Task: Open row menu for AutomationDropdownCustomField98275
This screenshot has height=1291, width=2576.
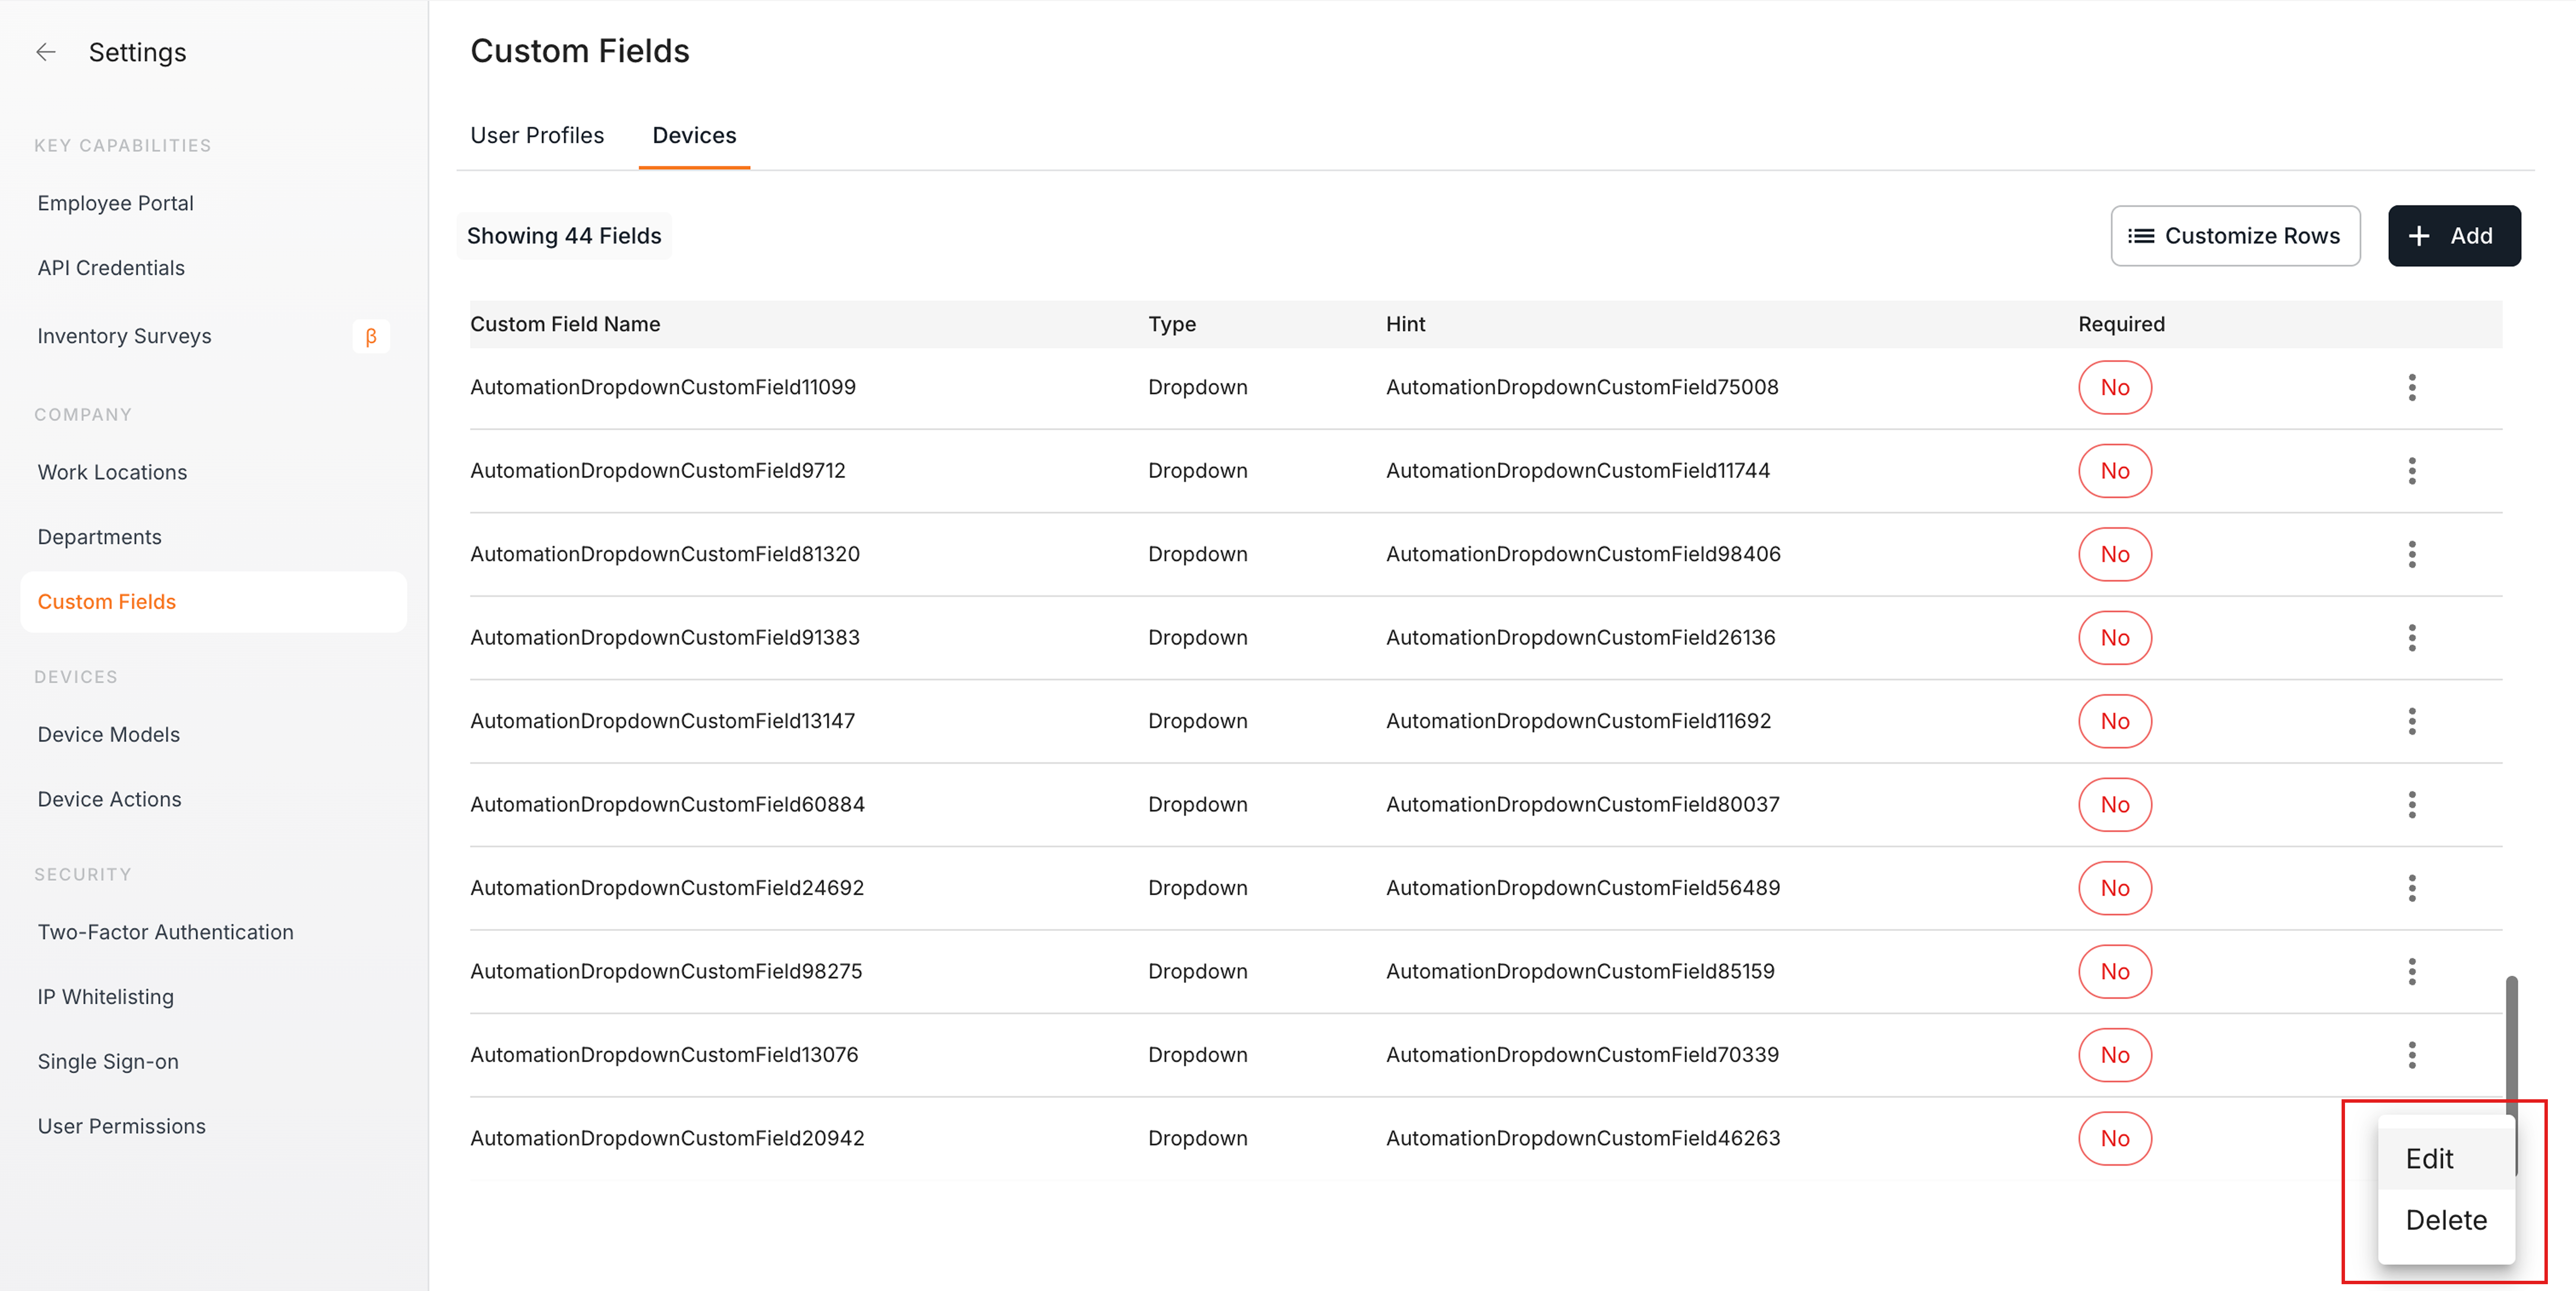Action: tap(2411, 971)
